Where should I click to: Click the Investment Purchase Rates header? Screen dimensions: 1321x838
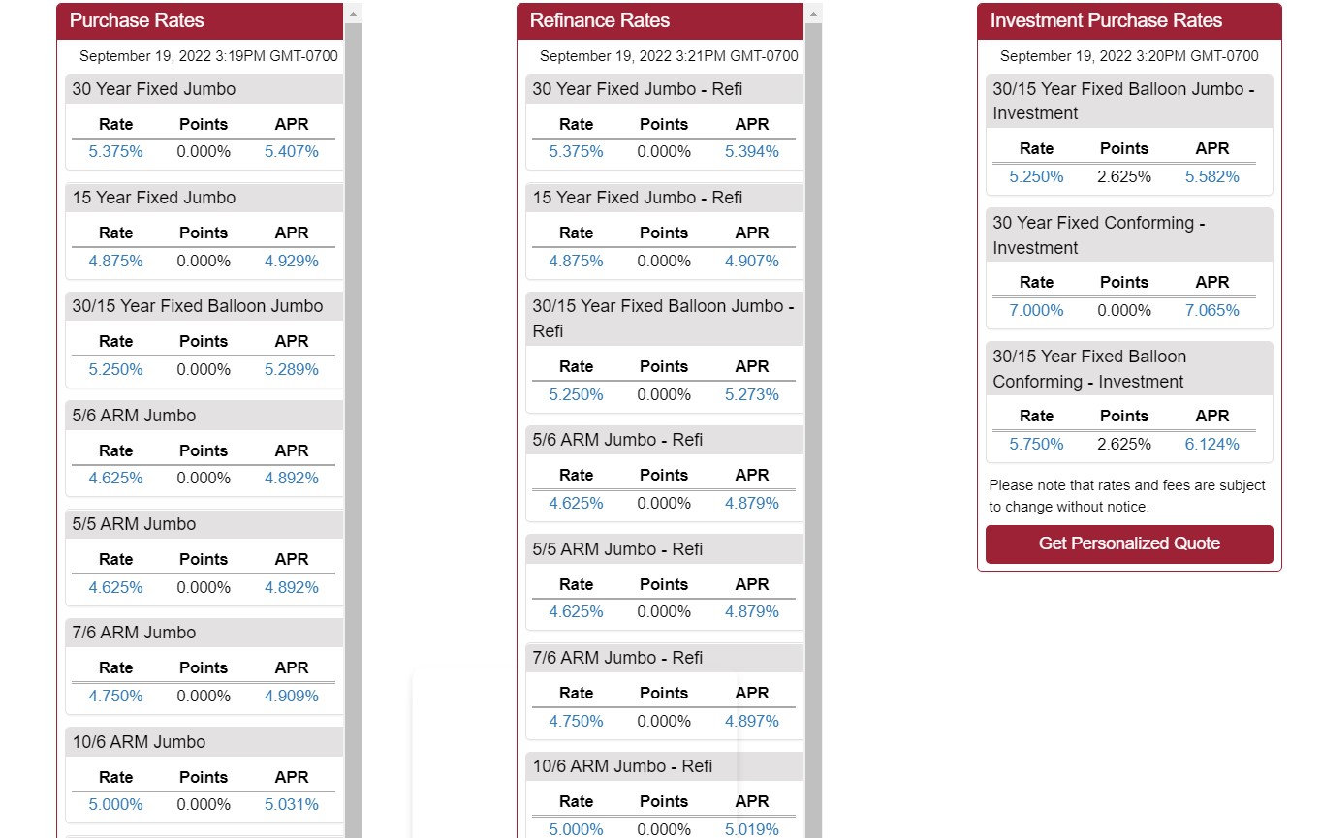pos(1106,20)
